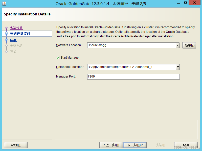
Task: Click the Manager Port label
Action: [x=66, y=77]
